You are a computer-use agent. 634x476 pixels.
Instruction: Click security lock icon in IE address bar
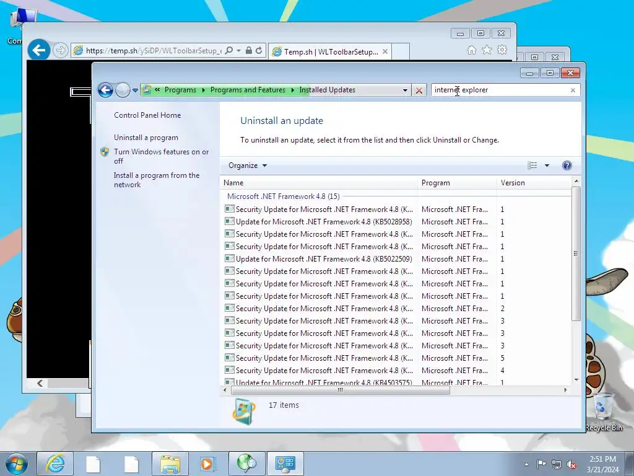(x=249, y=51)
